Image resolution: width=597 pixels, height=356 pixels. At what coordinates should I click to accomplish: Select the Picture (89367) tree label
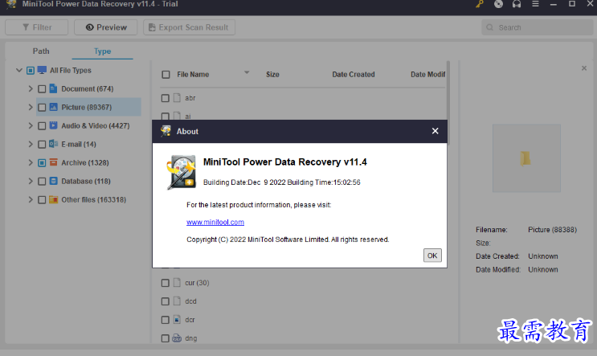click(x=87, y=108)
